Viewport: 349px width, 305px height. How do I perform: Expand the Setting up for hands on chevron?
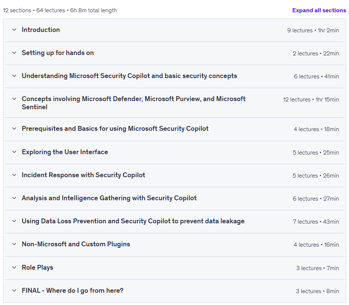pos(14,53)
